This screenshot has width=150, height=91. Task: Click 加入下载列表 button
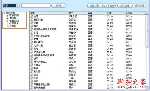pyautogui.click(x=110, y=6)
